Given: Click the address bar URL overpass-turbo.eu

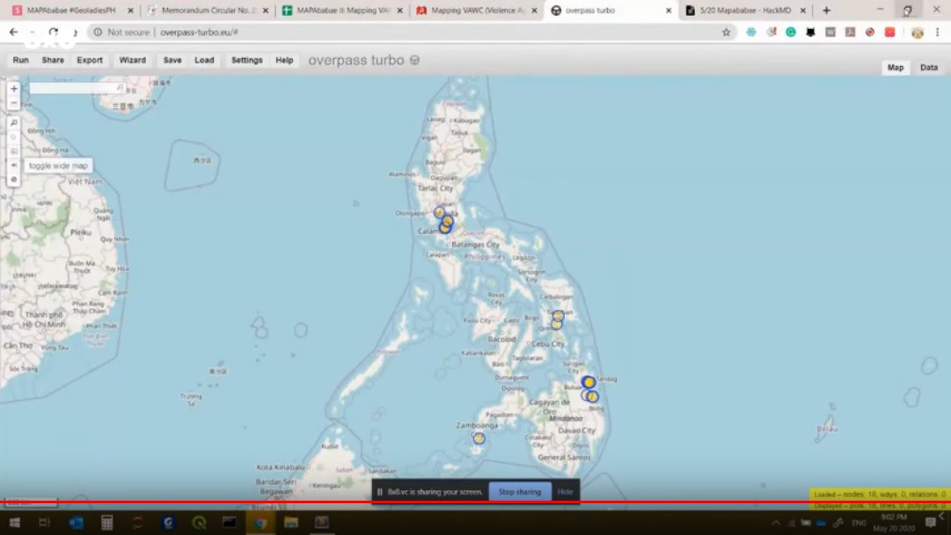Looking at the screenshot, I should tap(199, 33).
